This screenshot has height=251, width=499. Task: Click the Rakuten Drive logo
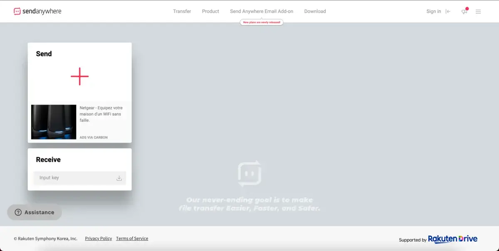(452, 239)
